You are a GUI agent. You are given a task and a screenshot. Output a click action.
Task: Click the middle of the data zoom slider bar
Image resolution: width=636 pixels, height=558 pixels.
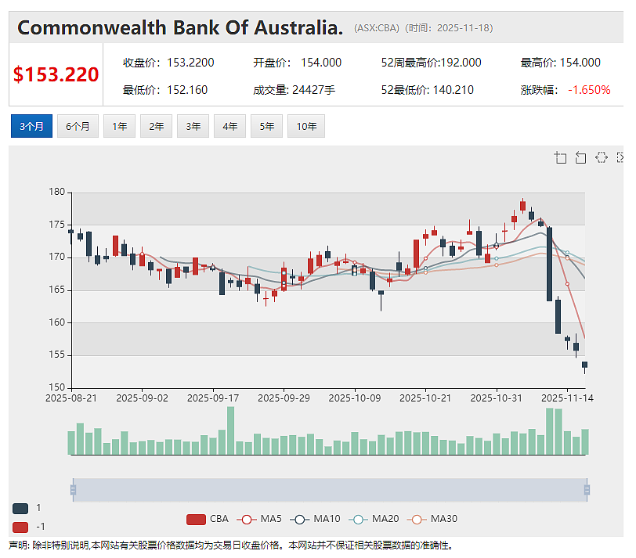point(330,490)
